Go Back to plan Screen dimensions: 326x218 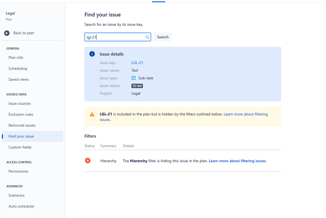[24, 33]
